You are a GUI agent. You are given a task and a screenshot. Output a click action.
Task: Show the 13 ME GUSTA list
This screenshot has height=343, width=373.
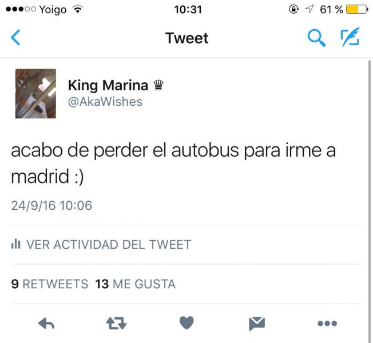pyautogui.click(x=136, y=284)
